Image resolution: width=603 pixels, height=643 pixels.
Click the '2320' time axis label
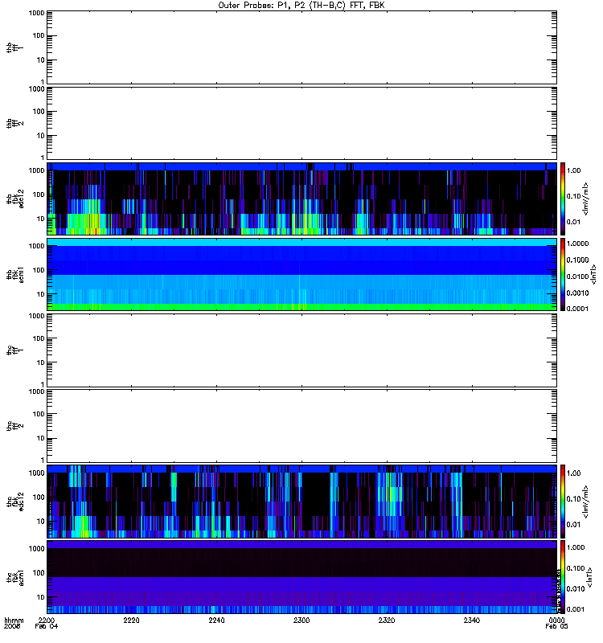click(387, 620)
